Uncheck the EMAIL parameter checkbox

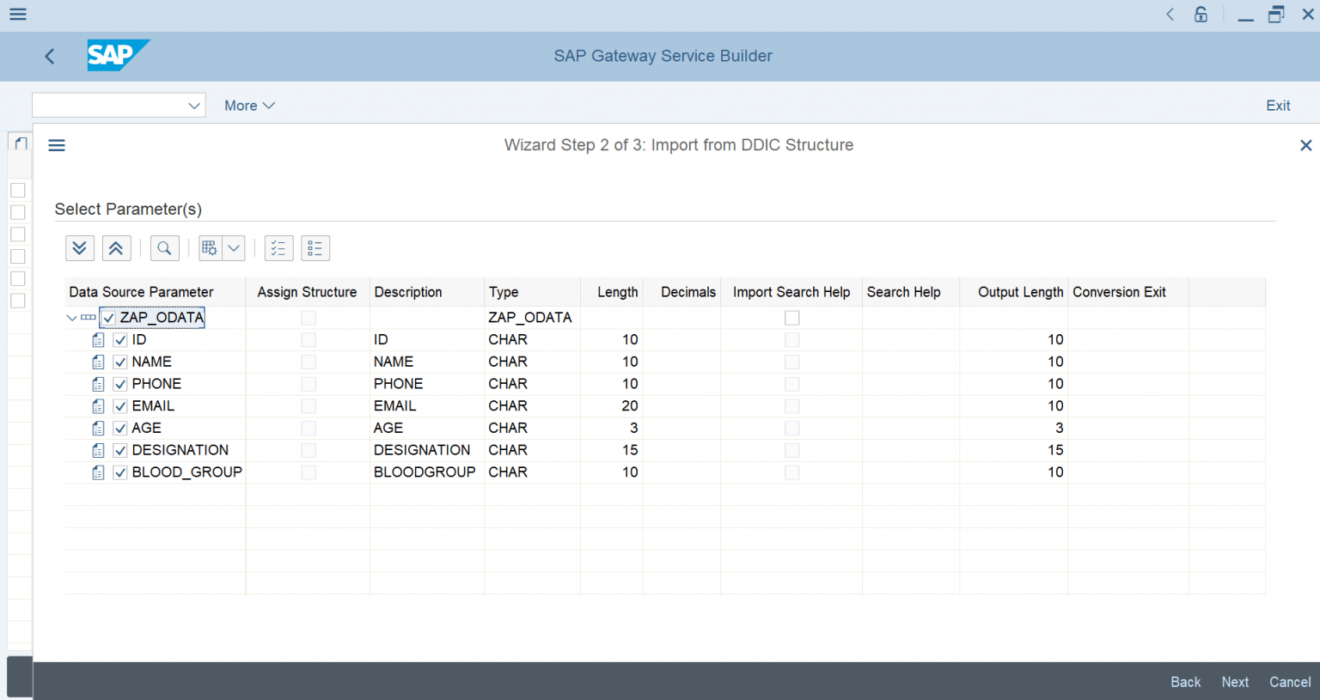pos(119,405)
